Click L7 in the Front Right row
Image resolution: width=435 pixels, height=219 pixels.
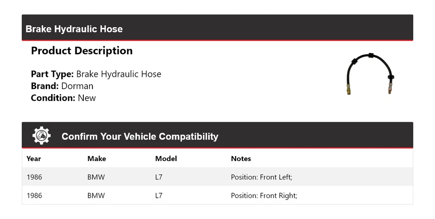[x=159, y=195]
